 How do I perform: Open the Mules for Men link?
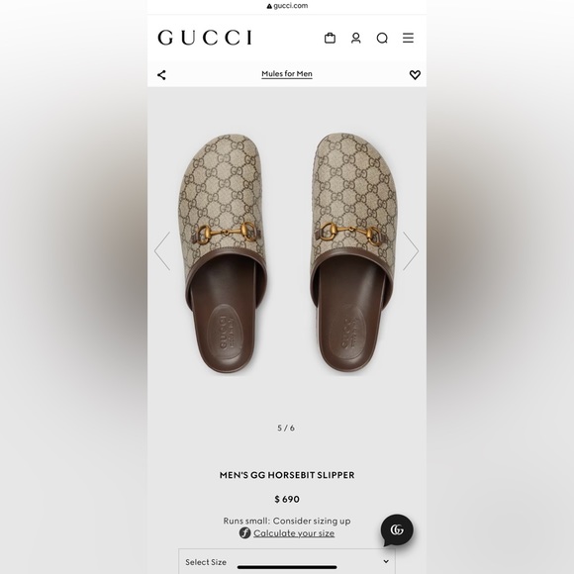pyautogui.click(x=287, y=74)
